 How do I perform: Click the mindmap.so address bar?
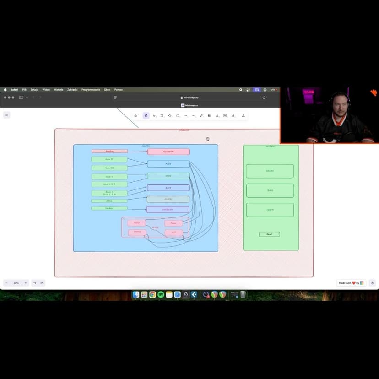189,97
